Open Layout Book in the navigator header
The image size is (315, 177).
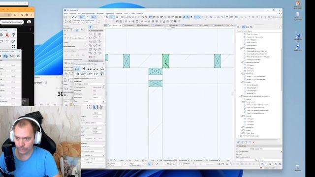(x=247, y=27)
